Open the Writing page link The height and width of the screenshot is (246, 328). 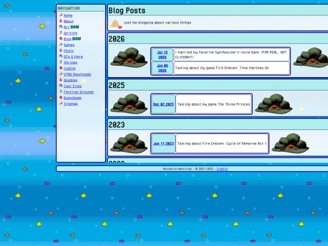pyautogui.click(x=70, y=33)
